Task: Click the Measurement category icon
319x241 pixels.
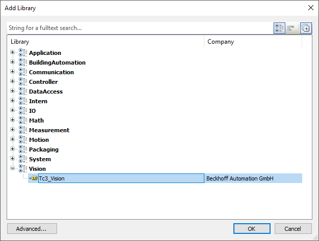Action: [23, 130]
